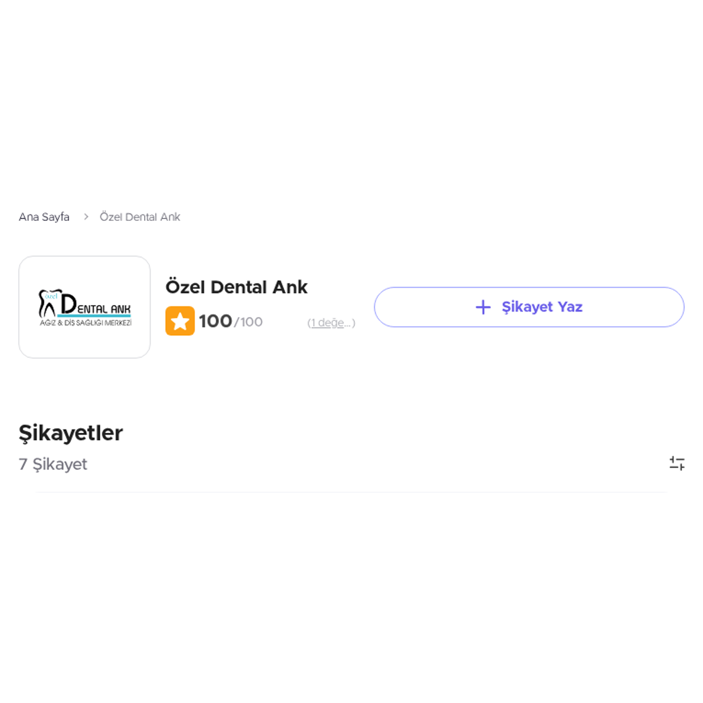Click the Özel Dental Ank company title
Screen dimensions: 703x703
click(x=236, y=287)
